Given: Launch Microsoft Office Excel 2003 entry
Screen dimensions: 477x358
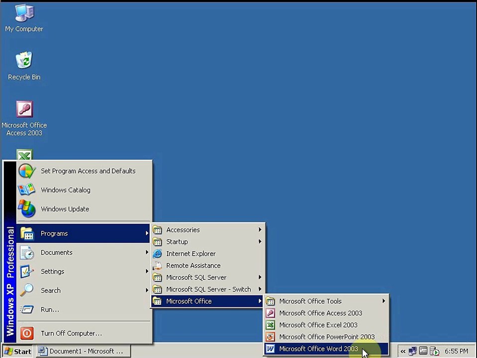Looking at the screenshot, I should pos(326,325).
